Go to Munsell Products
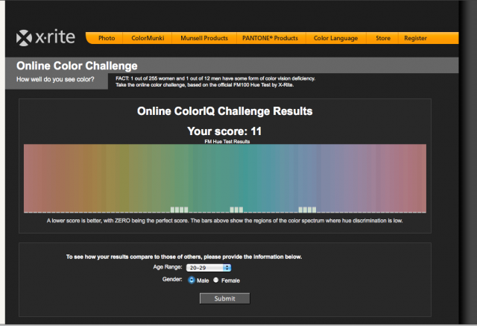 204,38
